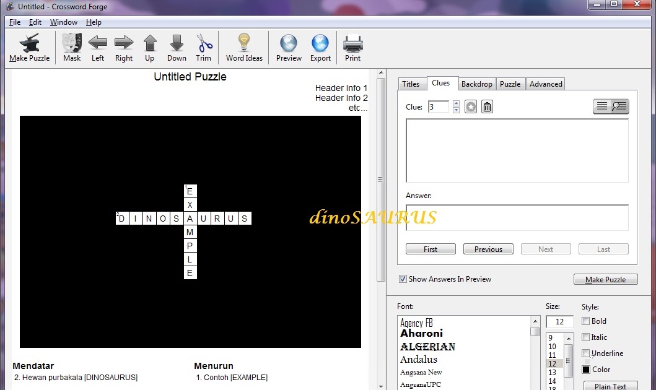
Task: Open the Window menu
Action: pos(63,22)
